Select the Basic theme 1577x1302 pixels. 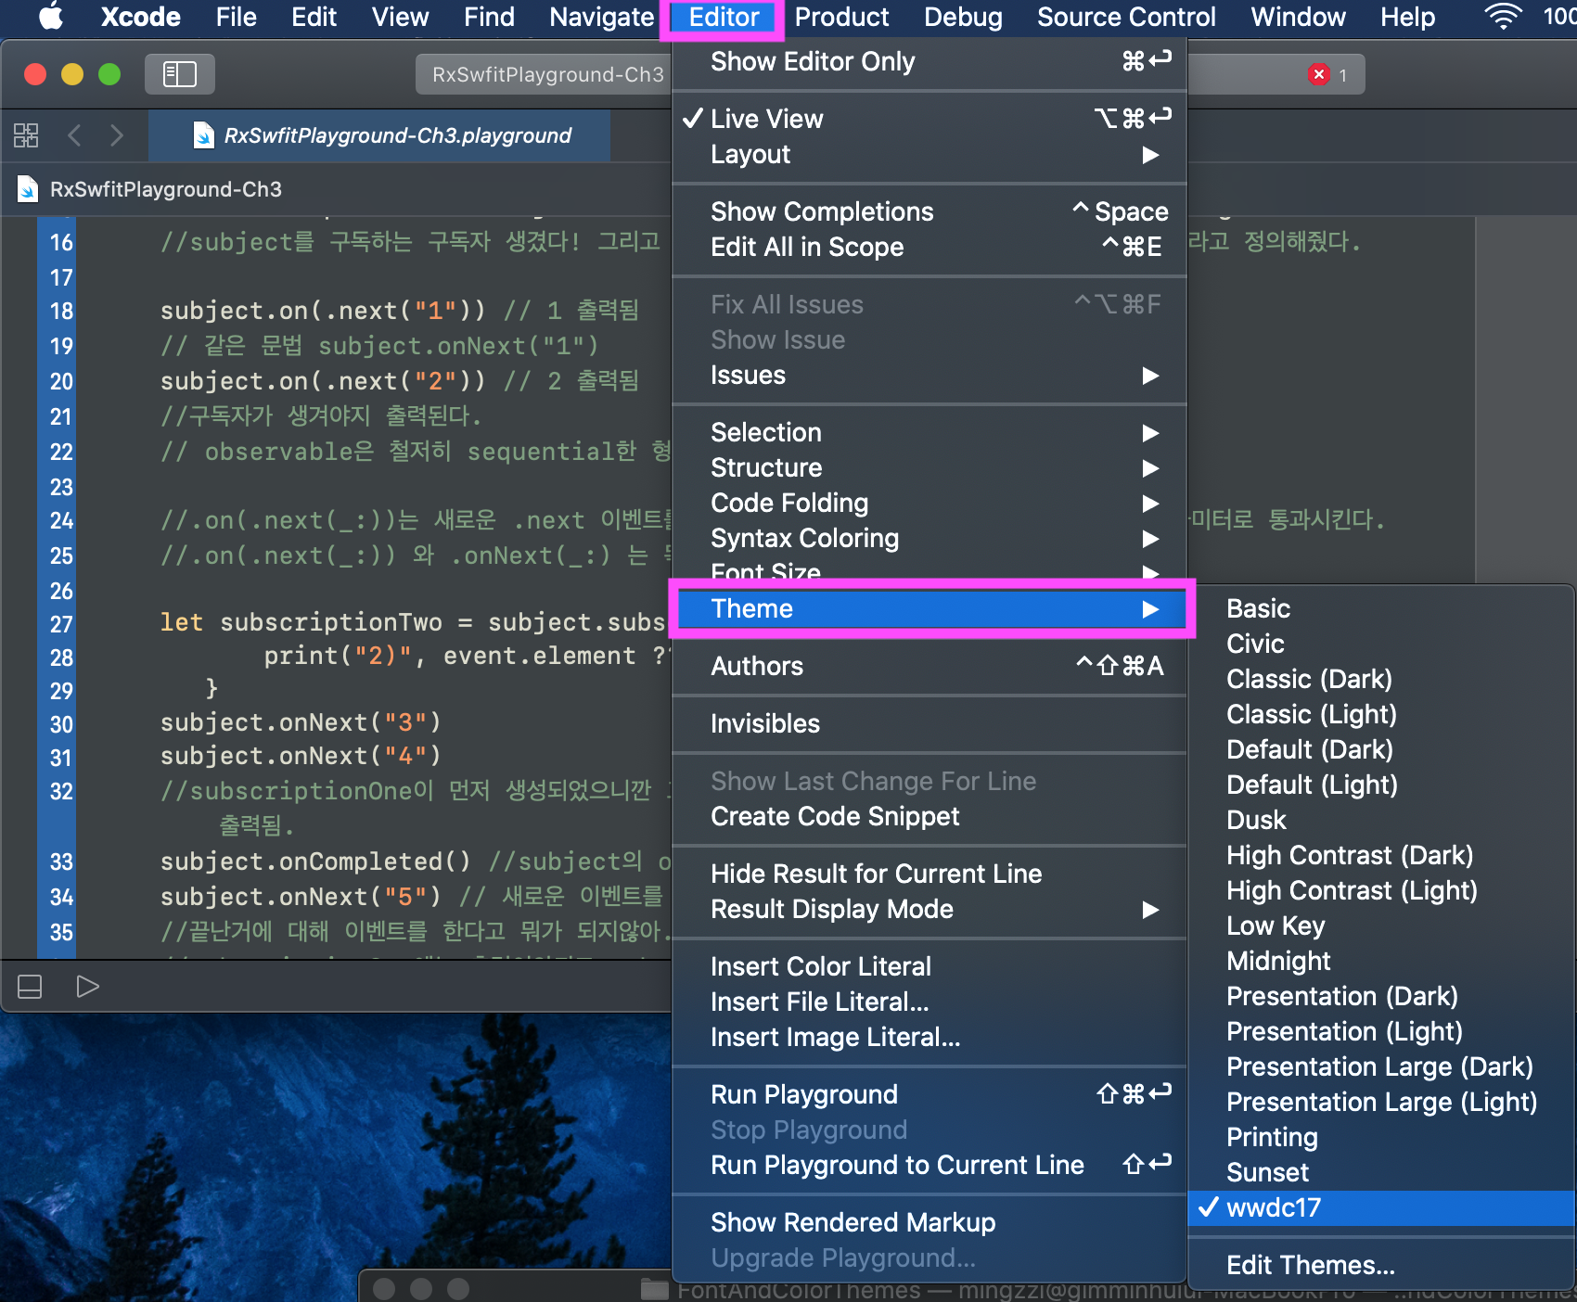[1381, 608]
